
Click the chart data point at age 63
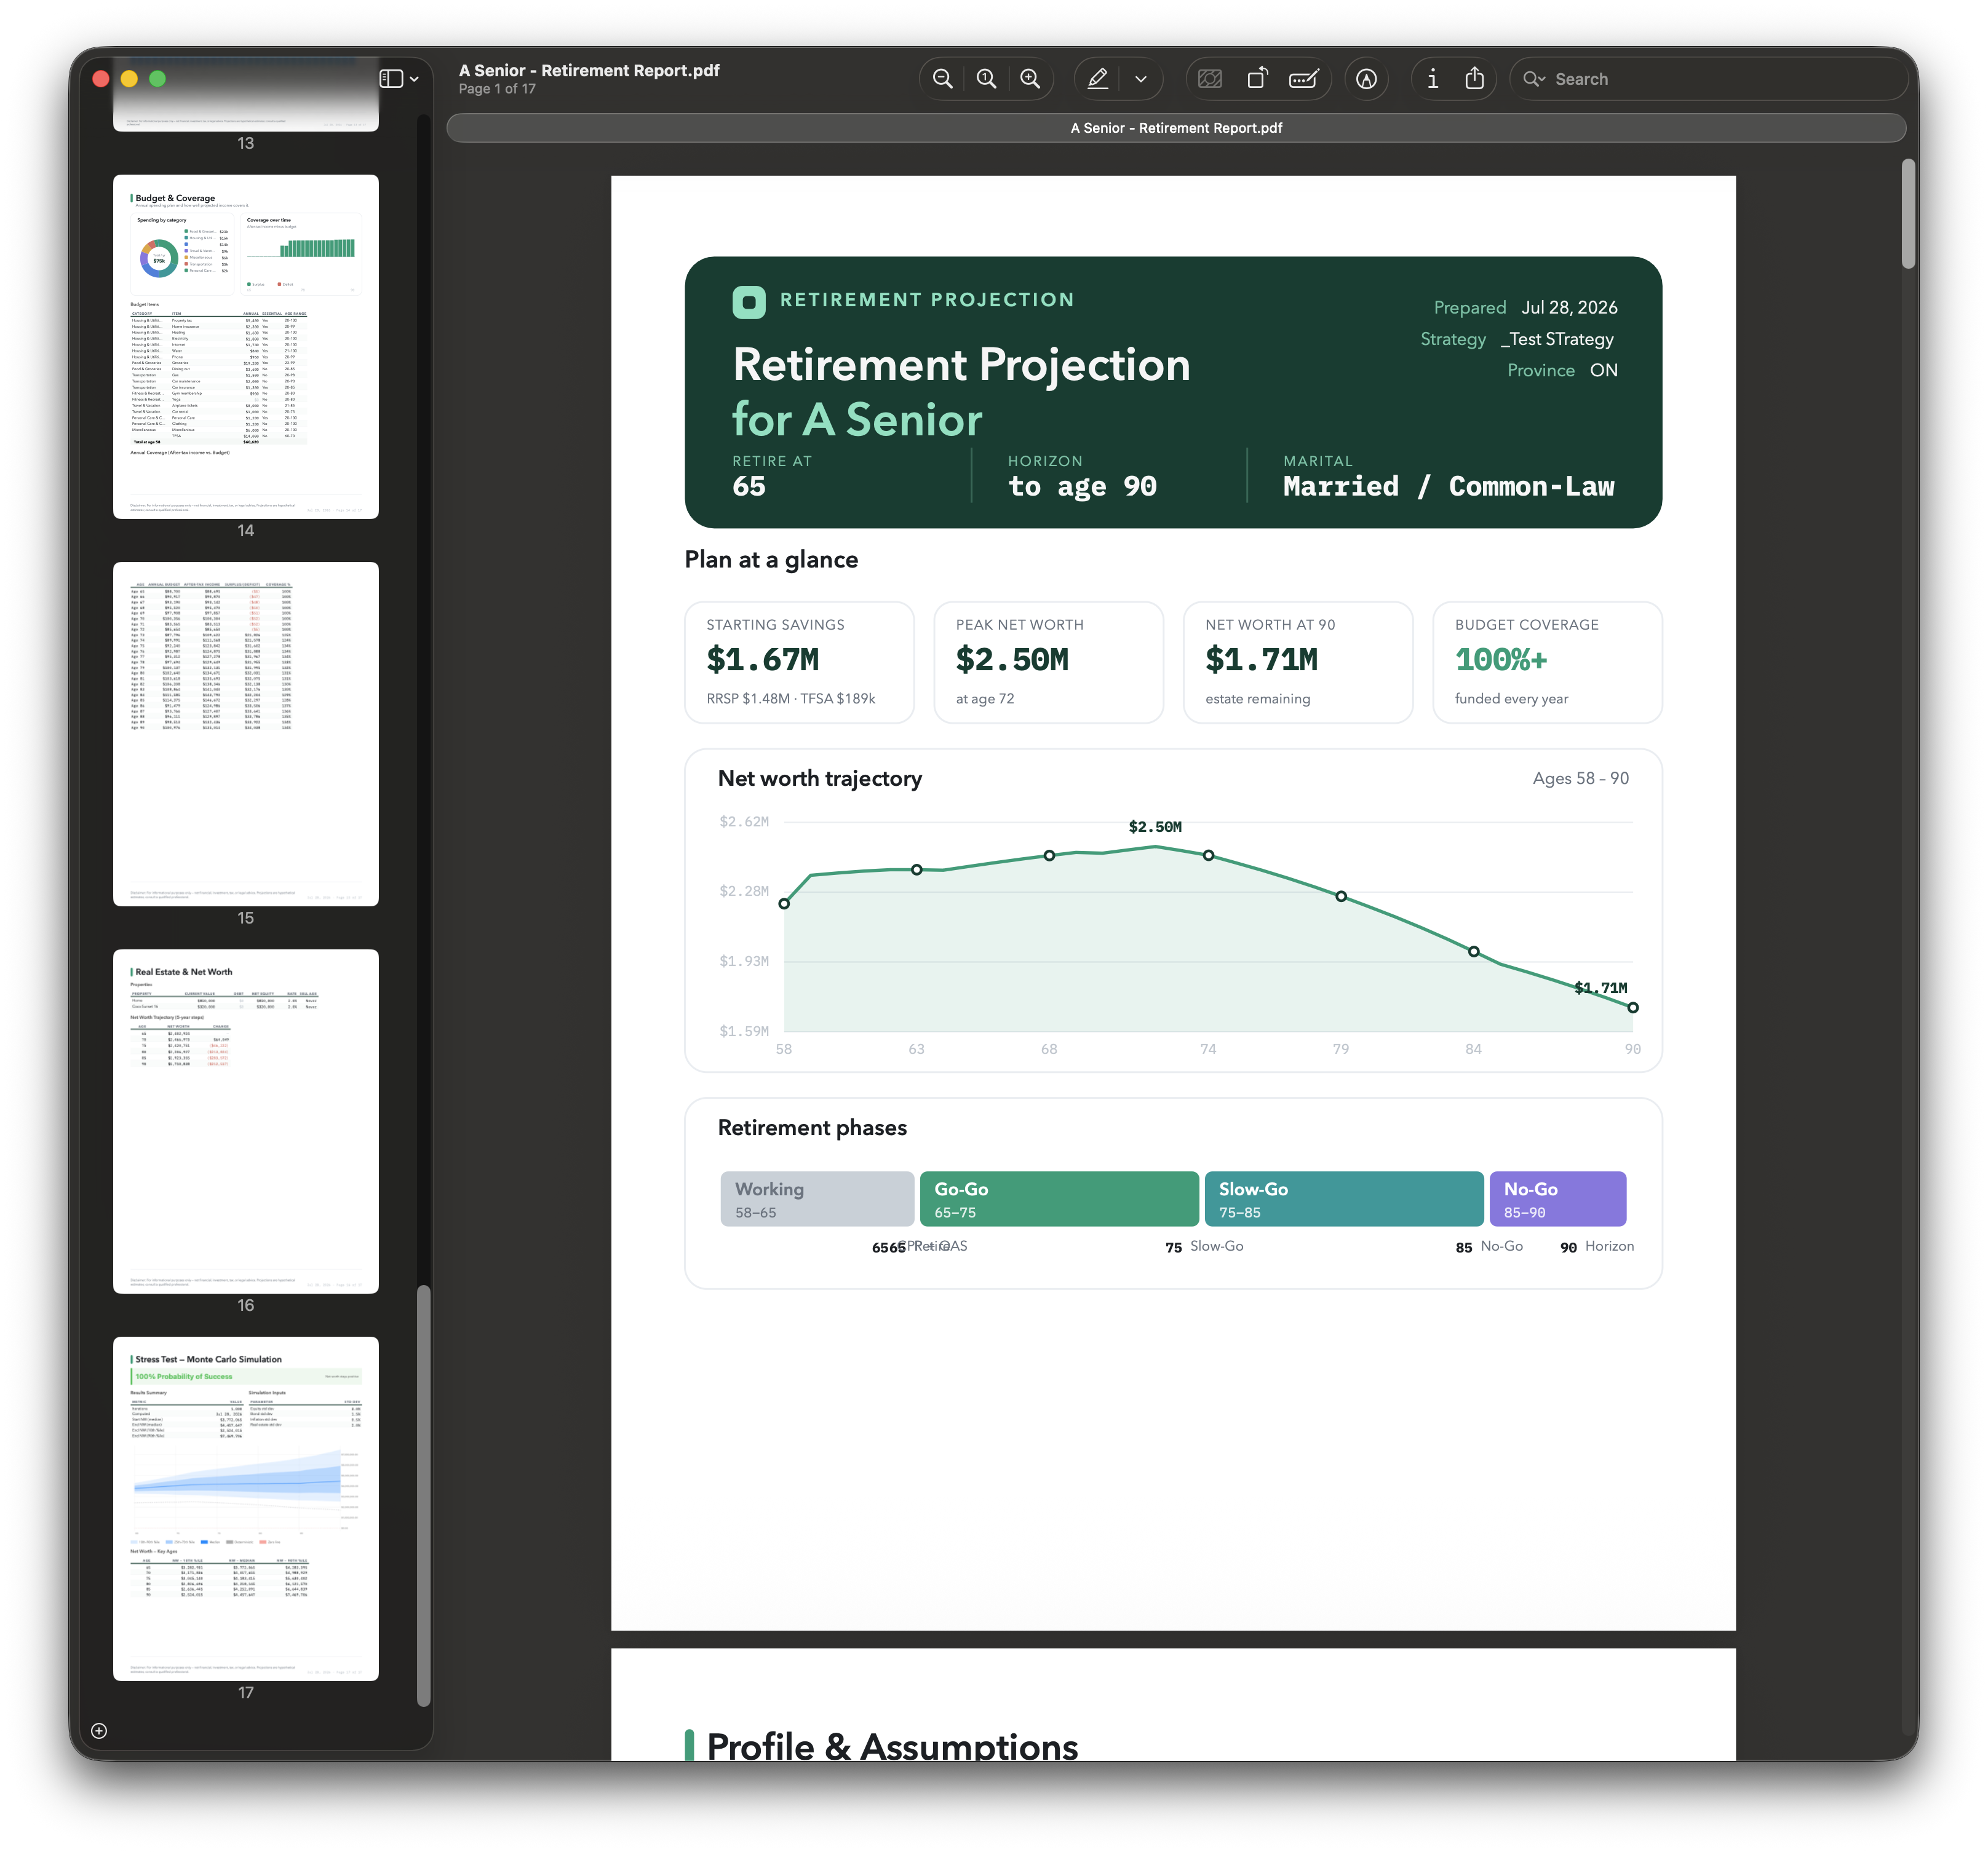pos(917,869)
